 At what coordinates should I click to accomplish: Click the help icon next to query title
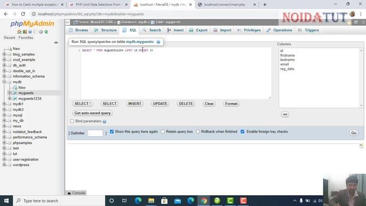pyautogui.click(x=158, y=42)
